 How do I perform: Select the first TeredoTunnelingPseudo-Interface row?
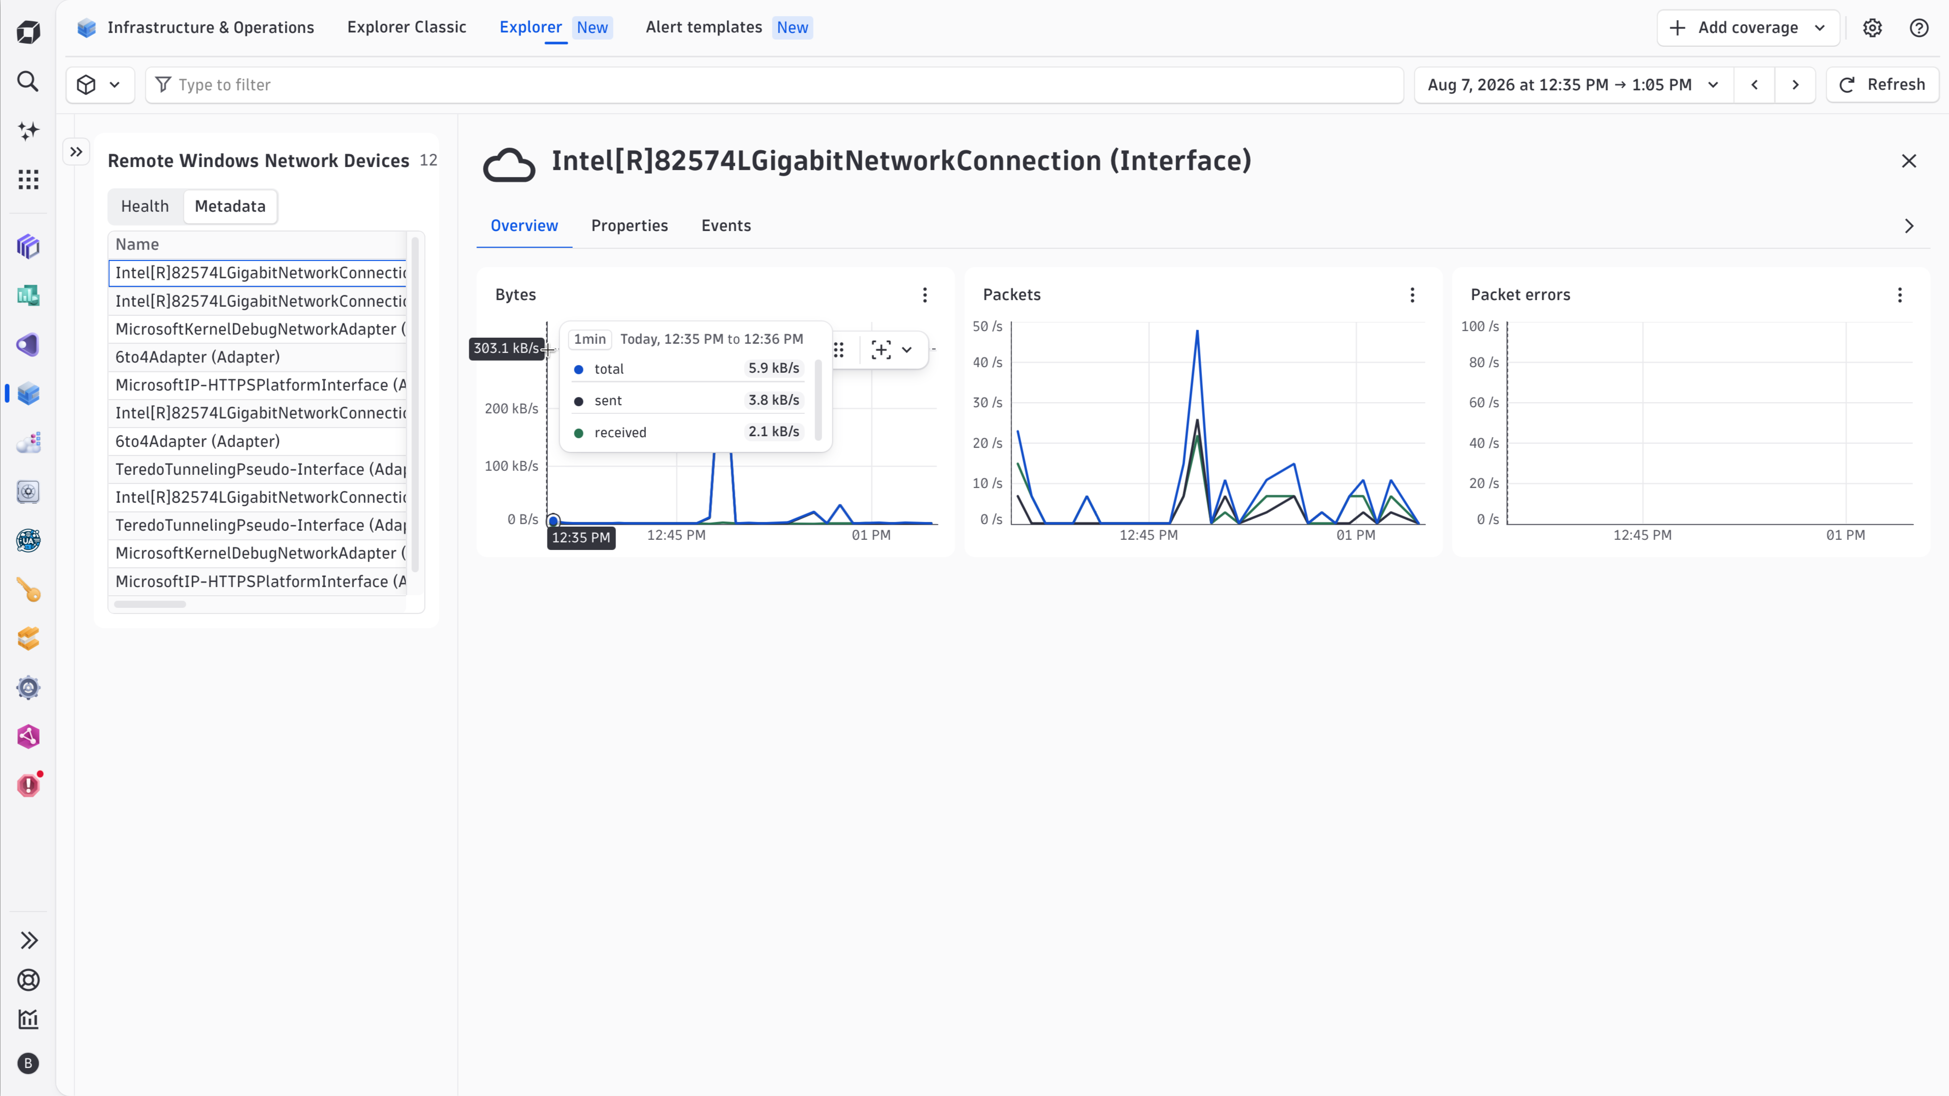tap(257, 469)
